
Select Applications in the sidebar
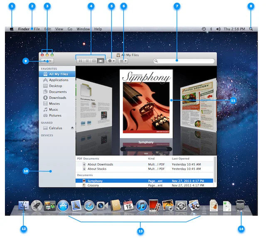pos(58,80)
